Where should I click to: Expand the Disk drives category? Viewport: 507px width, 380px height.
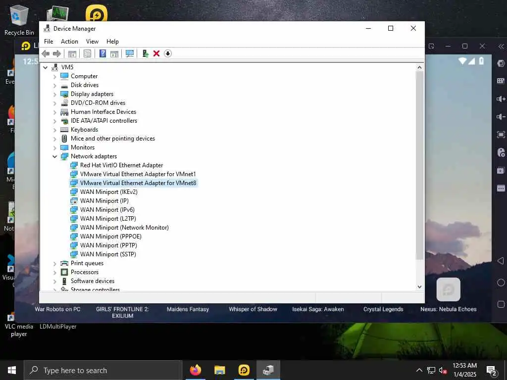[54, 86]
